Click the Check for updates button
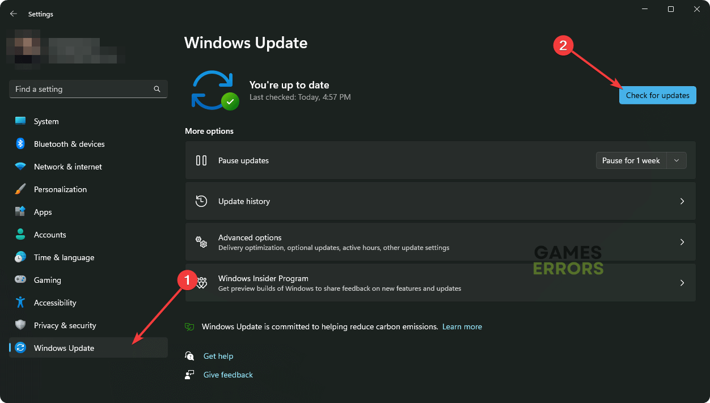Screen dimensions: 710x403 coord(658,95)
